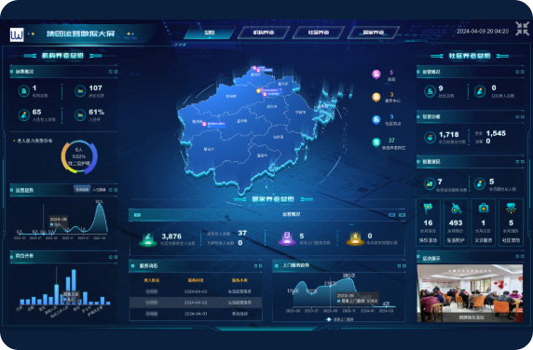Image resolution: width=533 pixels, height=350 pixels.
Task: Click the rightmost square icon in 活动展示 header
Action: [523, 256]
